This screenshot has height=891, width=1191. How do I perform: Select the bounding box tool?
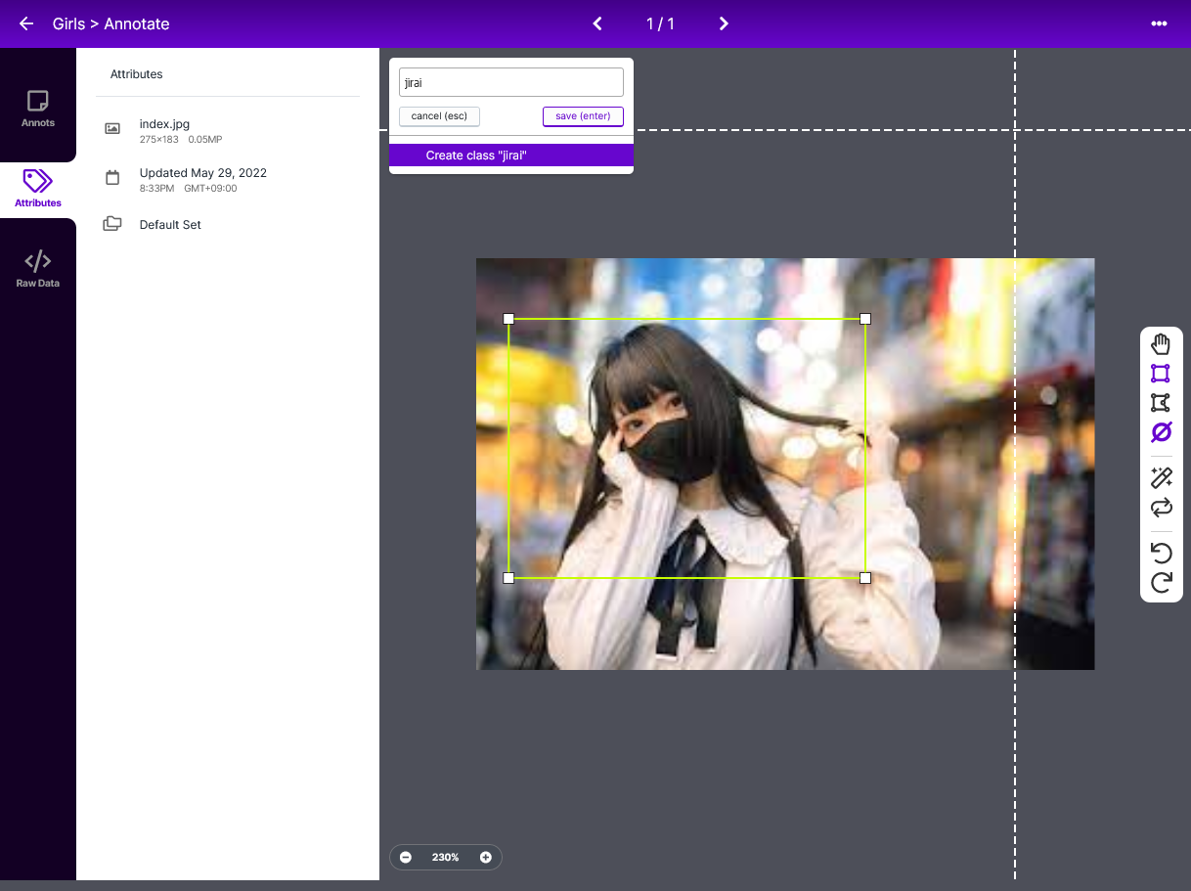pyautogui.click(x=1161, y=374)
